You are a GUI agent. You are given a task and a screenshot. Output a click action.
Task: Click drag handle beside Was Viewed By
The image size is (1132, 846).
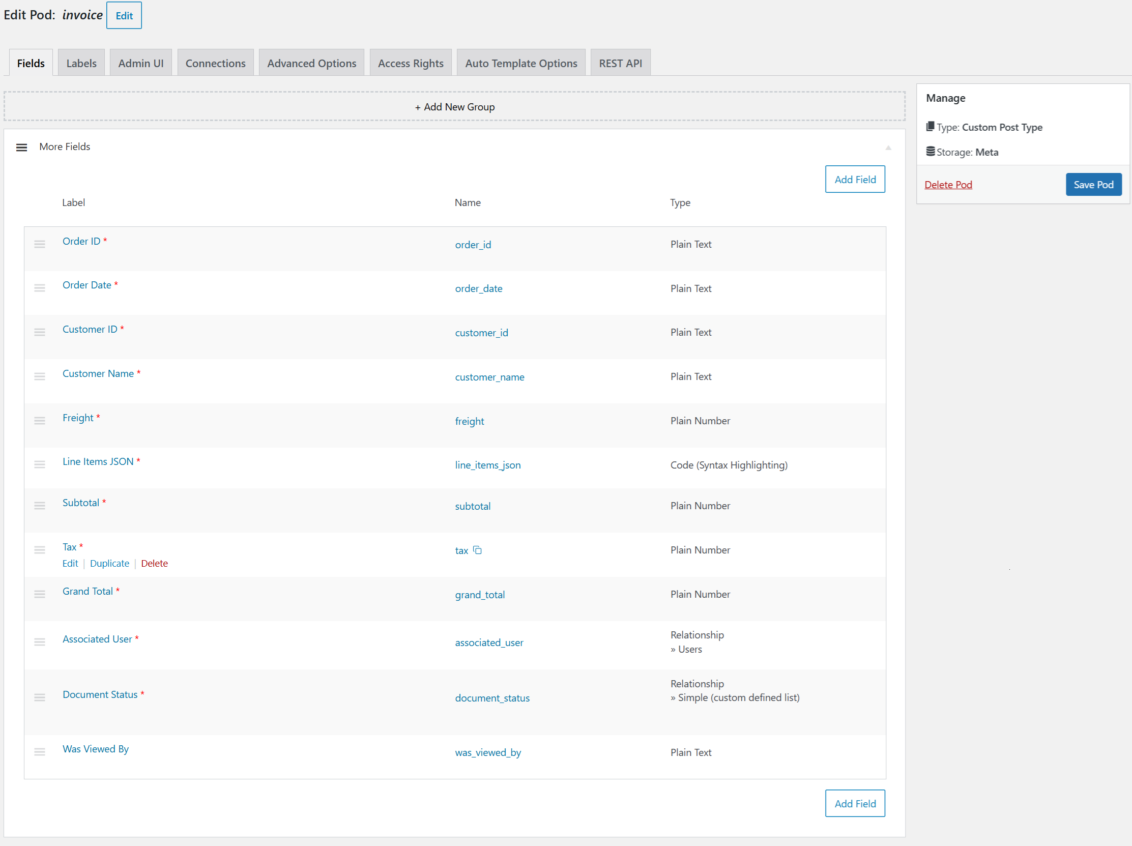[x=39, y=752]
